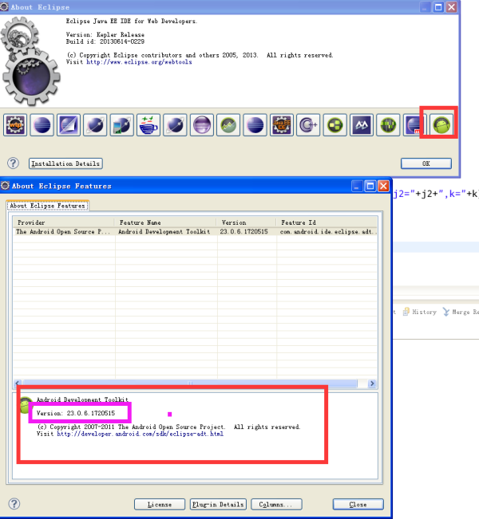Click table cell 'The Android Open Source P...'
The width and height of the screenshot is (479, 519).
click(x=62, y=232)
